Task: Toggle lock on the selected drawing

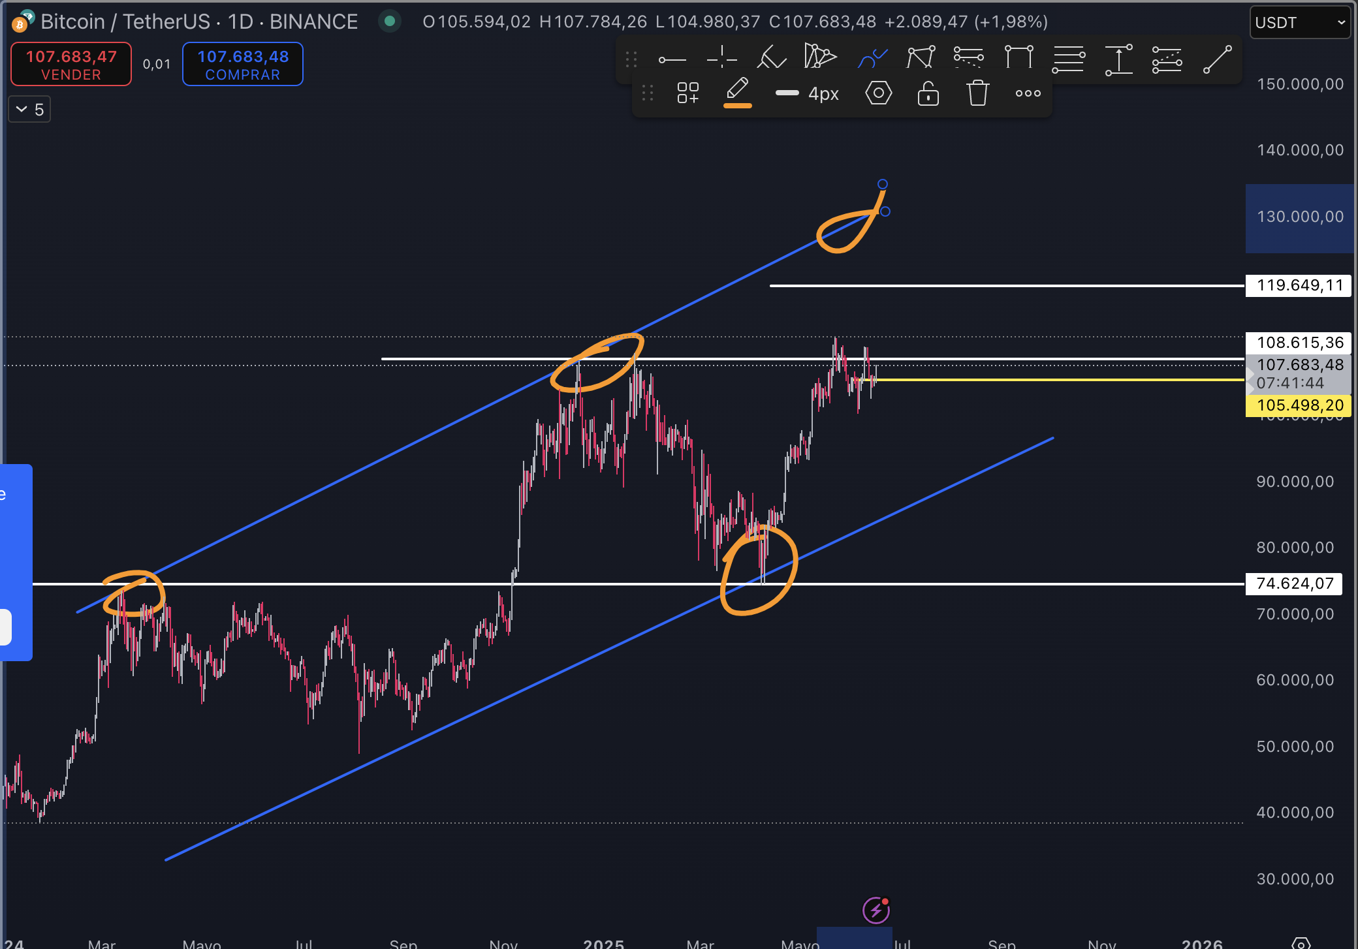Action: coord(928,93)
